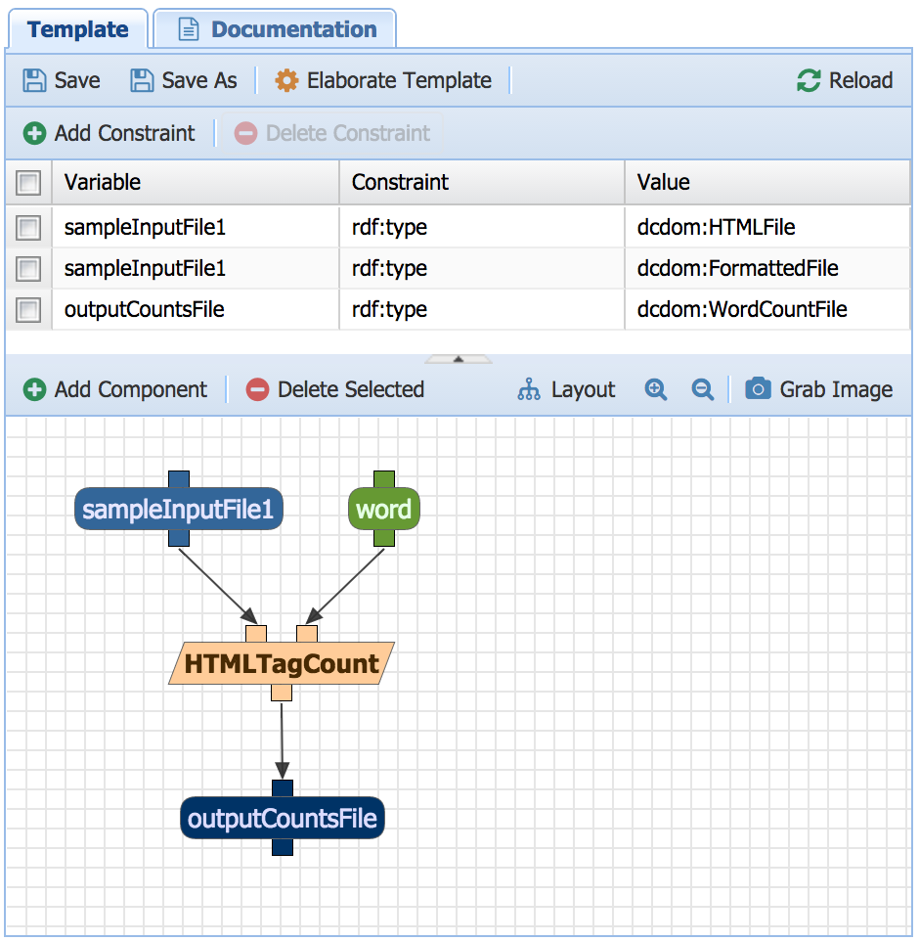This screenshot has width=919, height=941.
Task: Zoom out of the workflow canvas
Action: [702, 389]
